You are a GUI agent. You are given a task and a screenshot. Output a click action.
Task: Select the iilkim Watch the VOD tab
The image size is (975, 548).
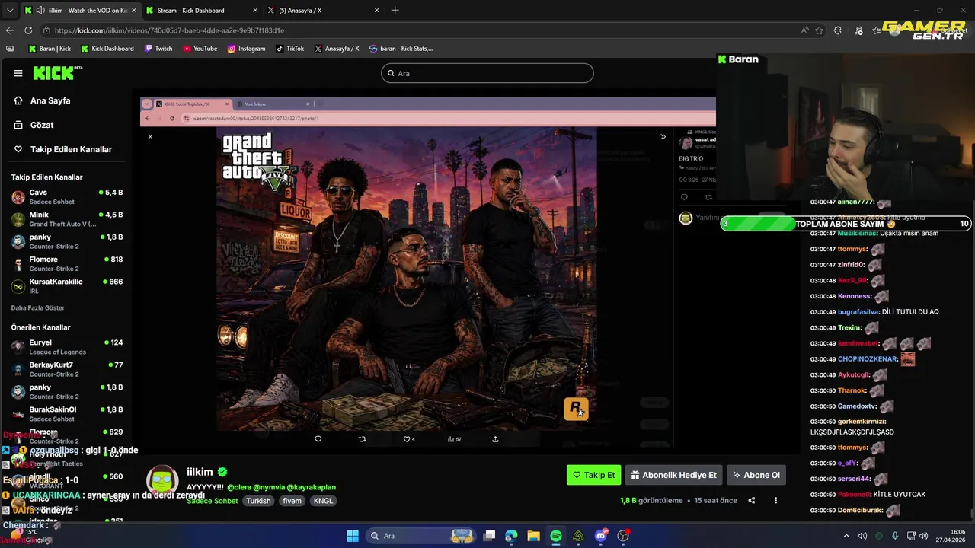coord(80,11)
